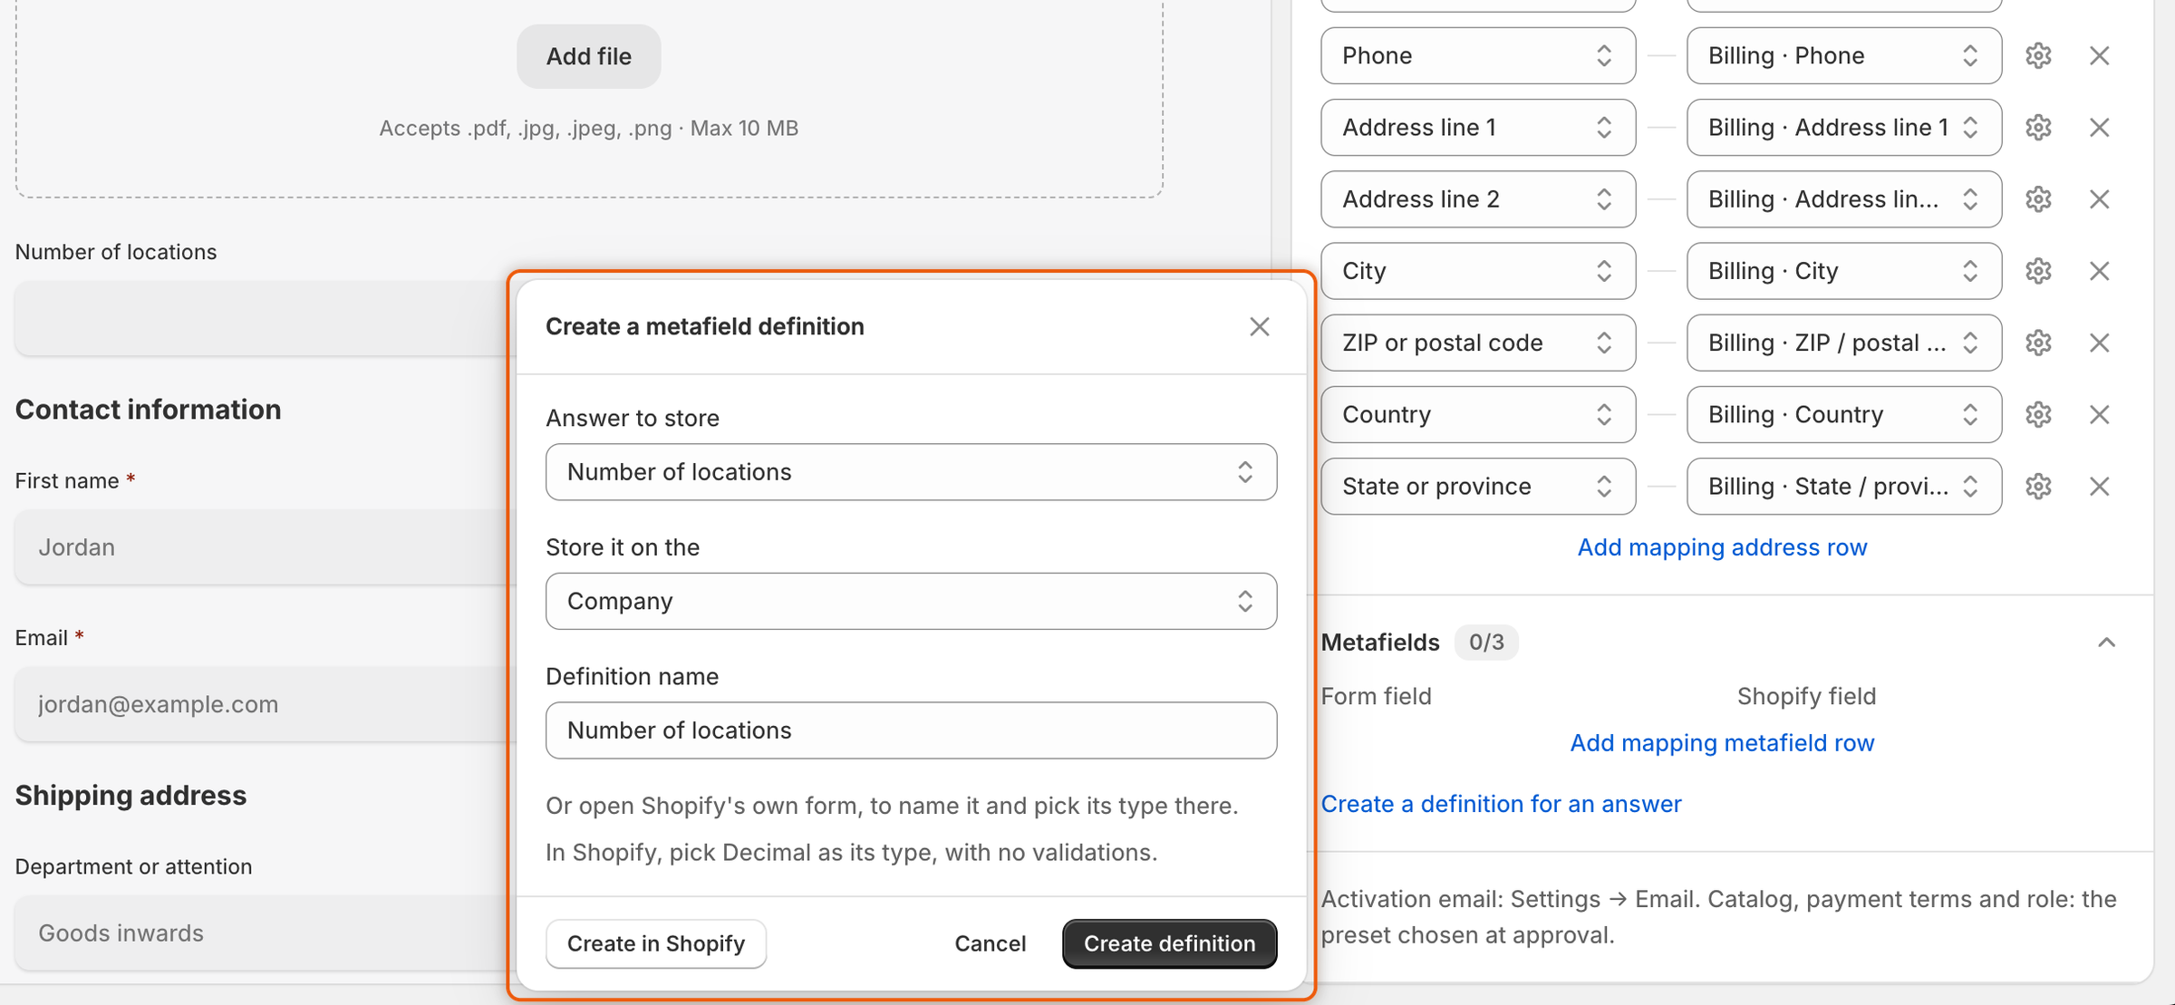2175x1005 pixels.
Task: Open the Billing · City dropdown
Action: pyautogui.click(x=1843, y=270)
